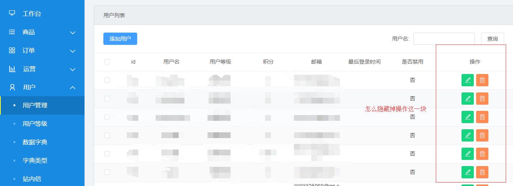Click the 工作台 monitor icon

pyautogui.click(x=12, y=13)
